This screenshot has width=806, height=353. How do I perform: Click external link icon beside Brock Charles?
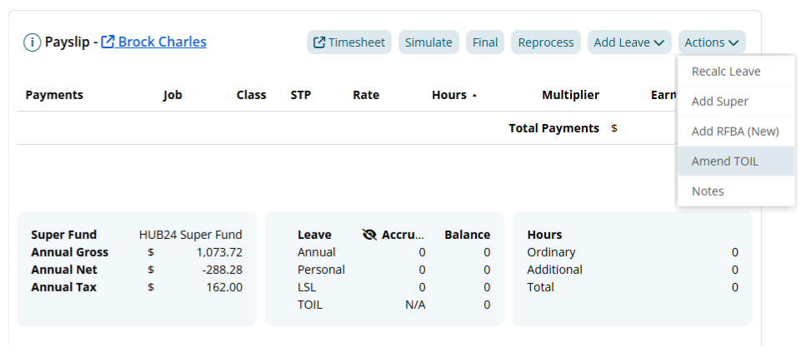(x=108, y=42)
